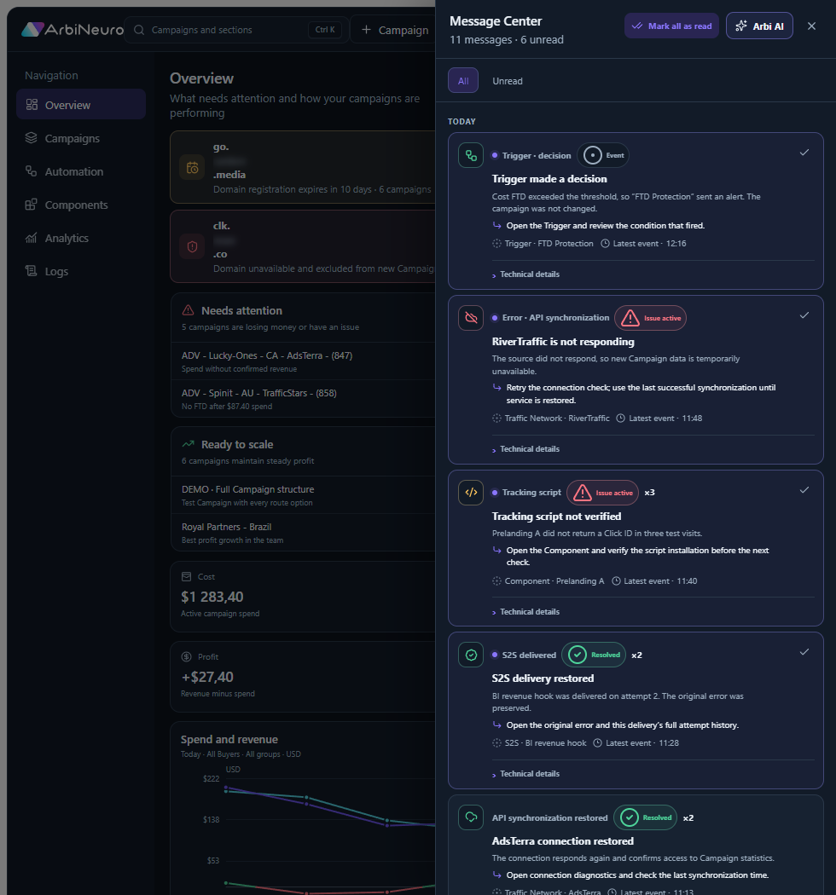Click the Trigger made a decision message icon
This screenshot has width=836, height=895.
pyautogui.click(x=471, y=155)
